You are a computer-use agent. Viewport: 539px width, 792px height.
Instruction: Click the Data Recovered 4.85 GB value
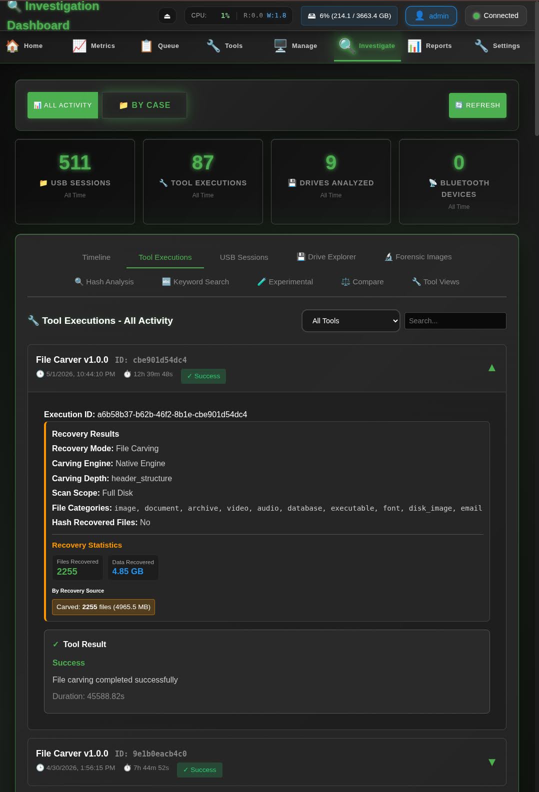[127, 572]
